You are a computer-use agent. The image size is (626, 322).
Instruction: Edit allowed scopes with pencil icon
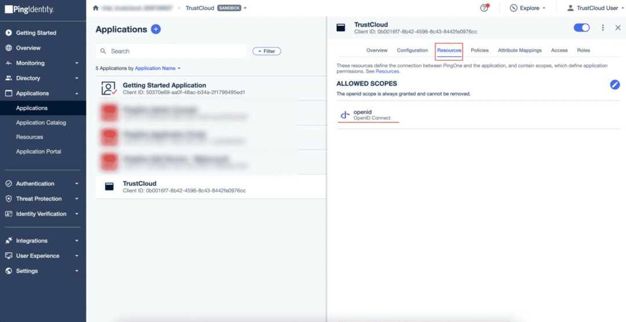click(x=615, y=84)
